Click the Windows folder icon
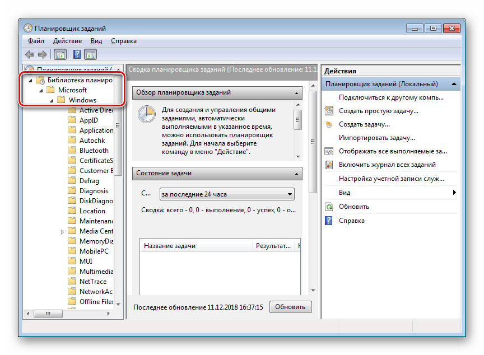 (x=61, y=100)
